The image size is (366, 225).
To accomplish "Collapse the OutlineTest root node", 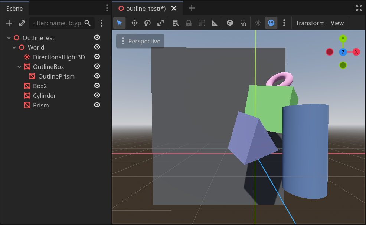I will 9,38.
